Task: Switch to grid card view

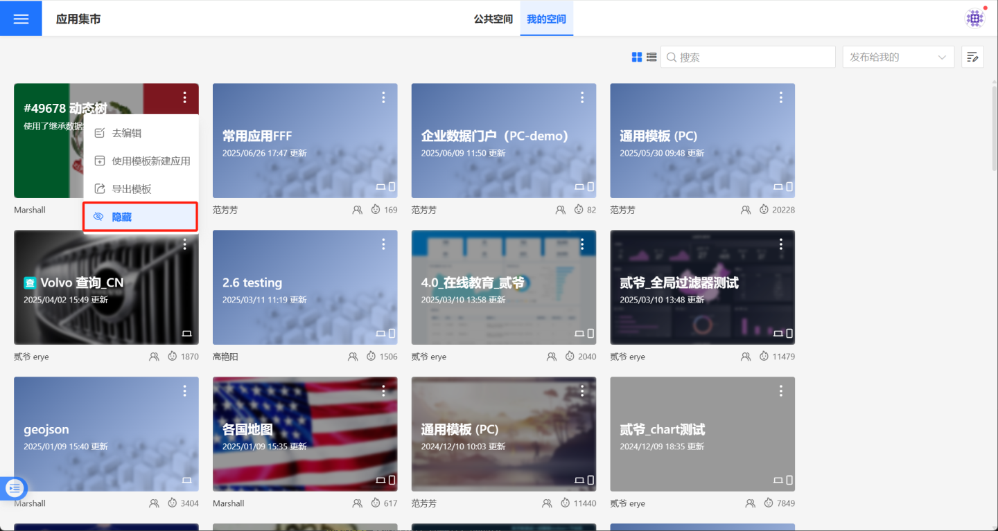Action: click(637, 57)
